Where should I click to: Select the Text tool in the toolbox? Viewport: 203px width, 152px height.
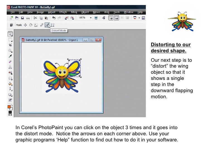(x=10, y=67)
